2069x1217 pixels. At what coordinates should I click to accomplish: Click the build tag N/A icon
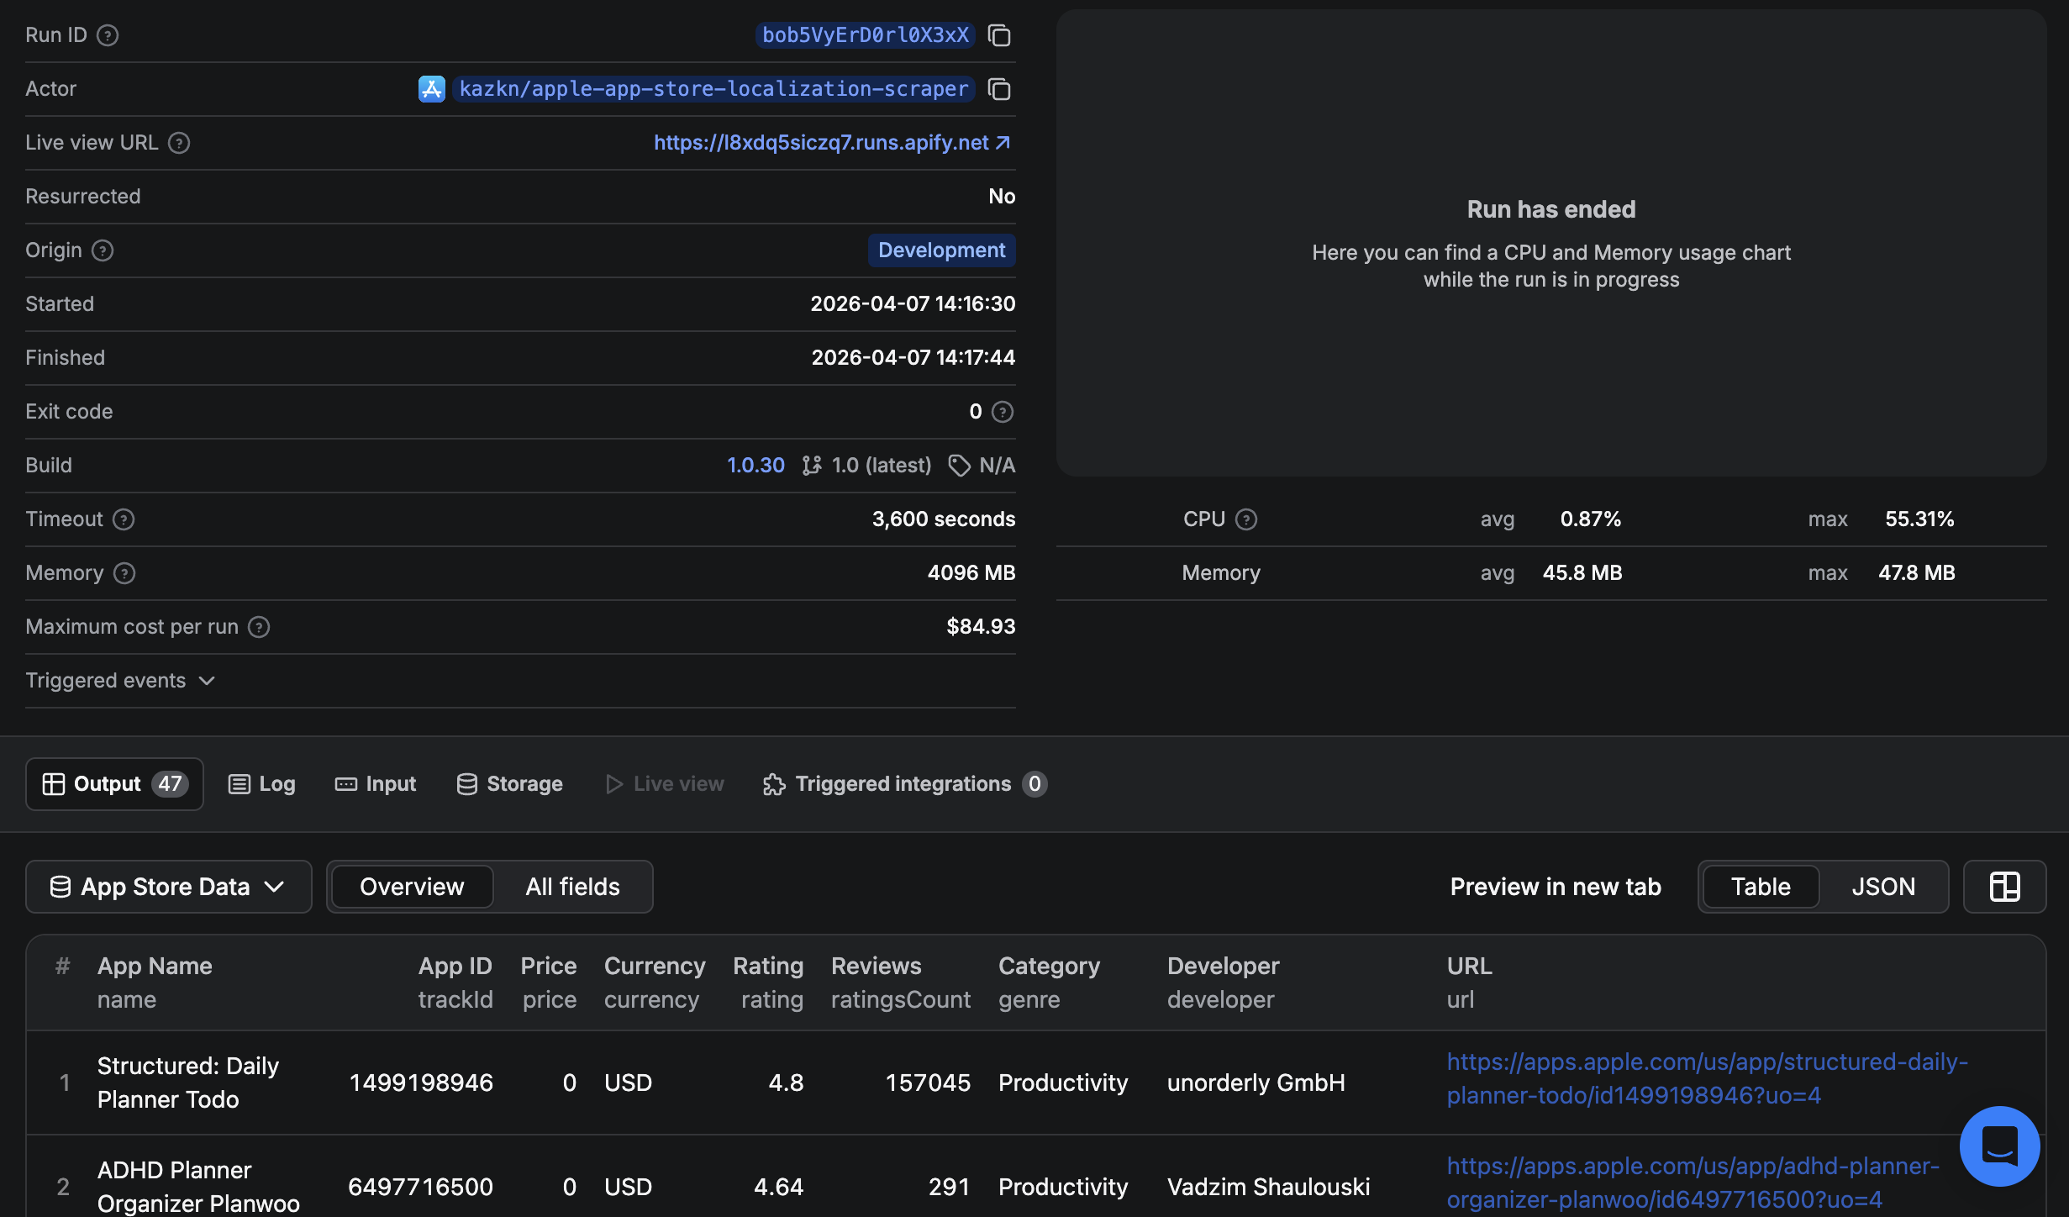point(959,466)
